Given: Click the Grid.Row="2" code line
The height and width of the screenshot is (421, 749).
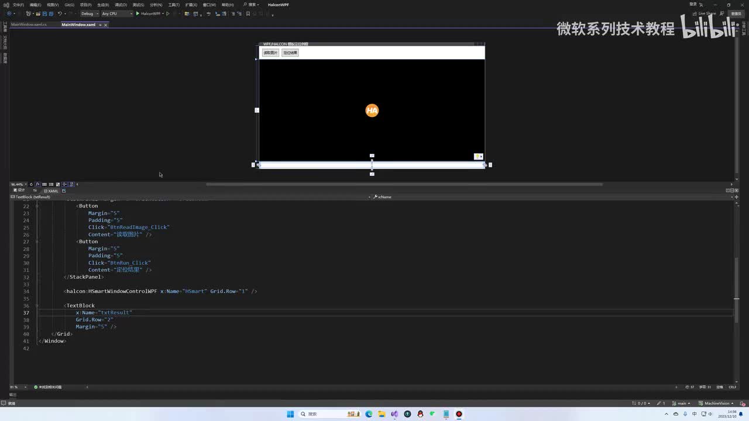Looking at the screenshot, I should (94, 320).
